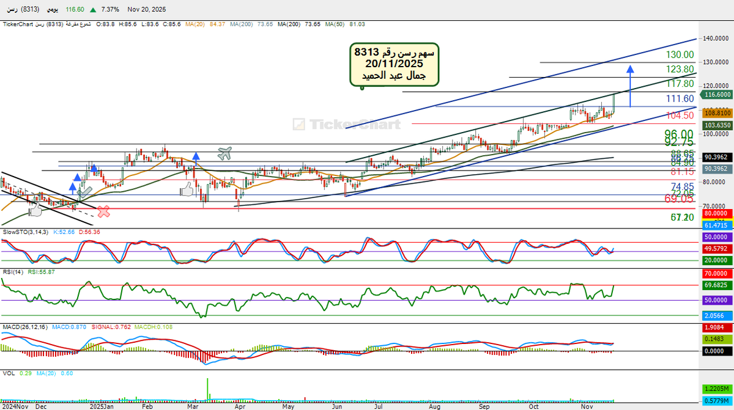Click the last price 116.60 in the header
The width and height of the screenshot is (734, 410).
click(75, 10)
